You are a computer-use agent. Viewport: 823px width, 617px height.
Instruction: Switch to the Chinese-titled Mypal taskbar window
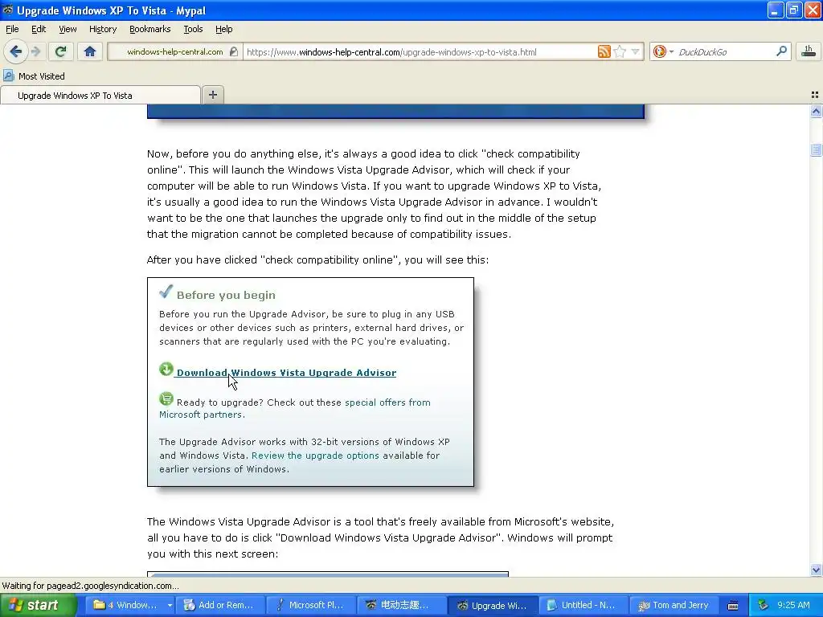[x=401, y=605]
